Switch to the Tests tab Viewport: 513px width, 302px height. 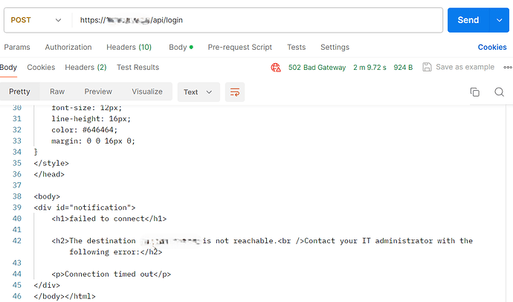pyautogui.click(x=297, y=47)
